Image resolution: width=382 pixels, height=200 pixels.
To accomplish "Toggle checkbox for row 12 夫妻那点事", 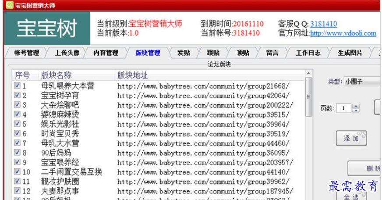I will point(17,190).
